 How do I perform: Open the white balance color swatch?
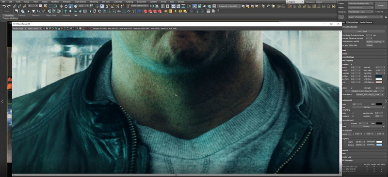(379, 82)
